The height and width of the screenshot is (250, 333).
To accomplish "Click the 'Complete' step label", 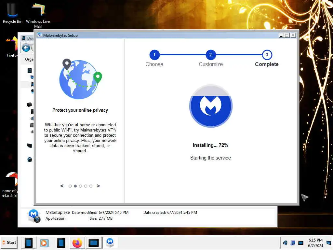I will (x=267, y=64).
